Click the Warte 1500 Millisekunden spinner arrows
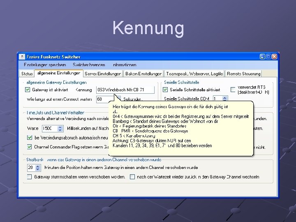 pos(60,129)
